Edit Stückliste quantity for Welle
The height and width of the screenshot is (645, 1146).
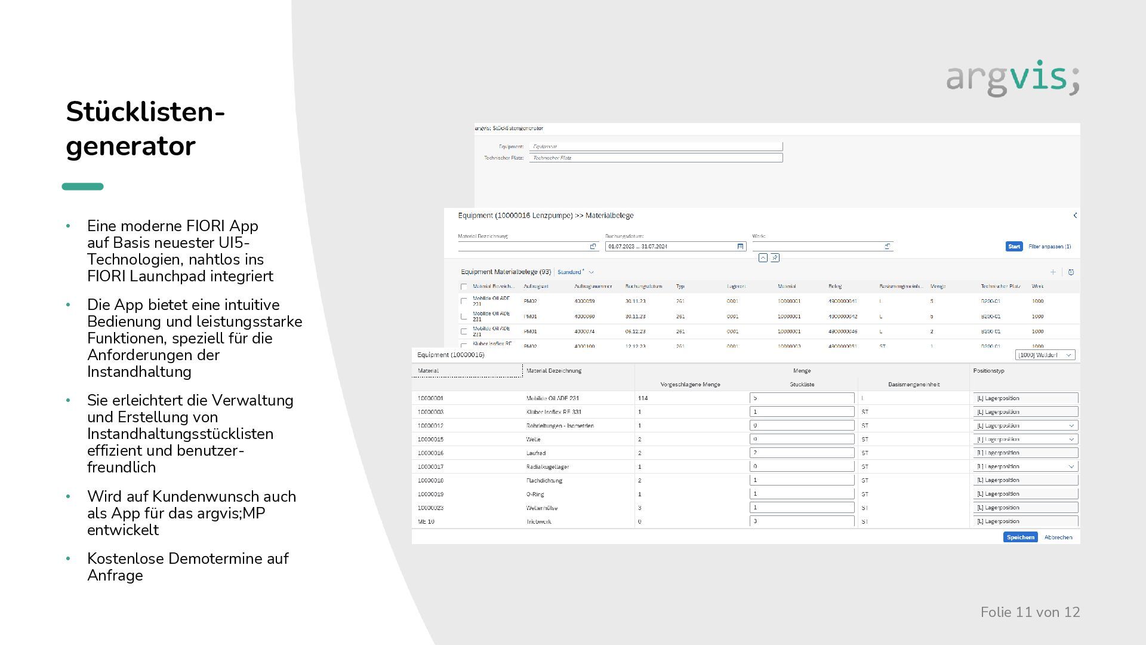click(802, 440)
